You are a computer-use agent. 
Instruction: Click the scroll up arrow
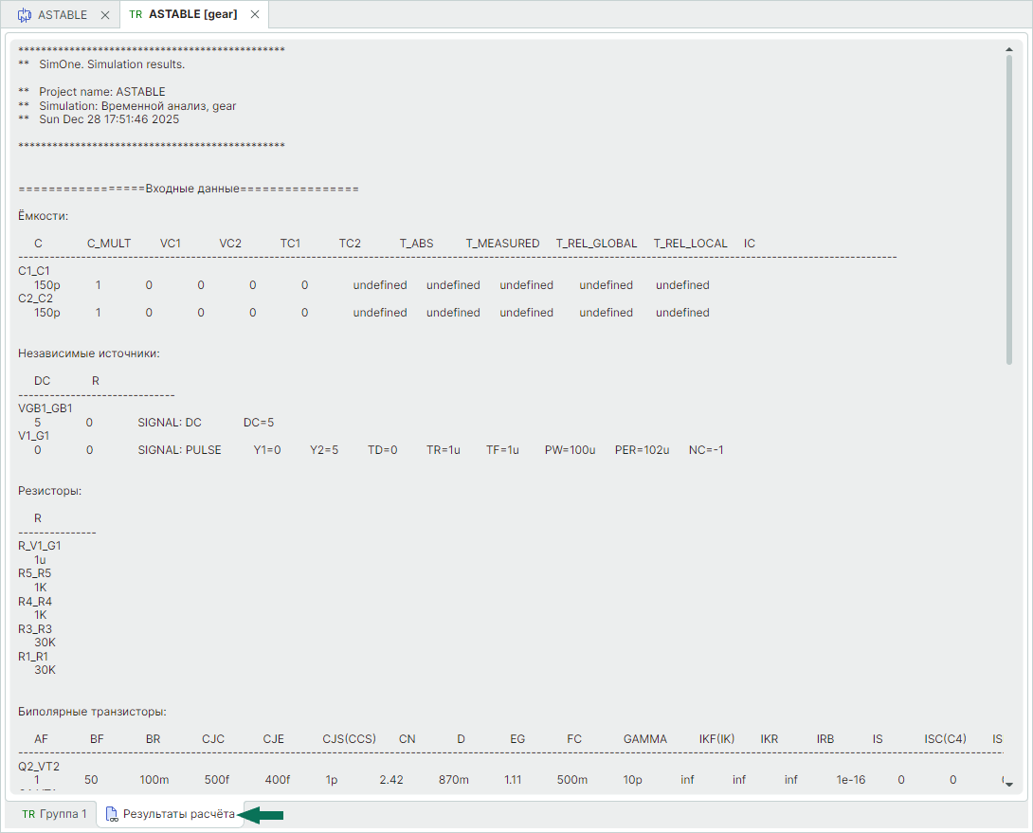pyautogui.click(x=1008, y=49)
